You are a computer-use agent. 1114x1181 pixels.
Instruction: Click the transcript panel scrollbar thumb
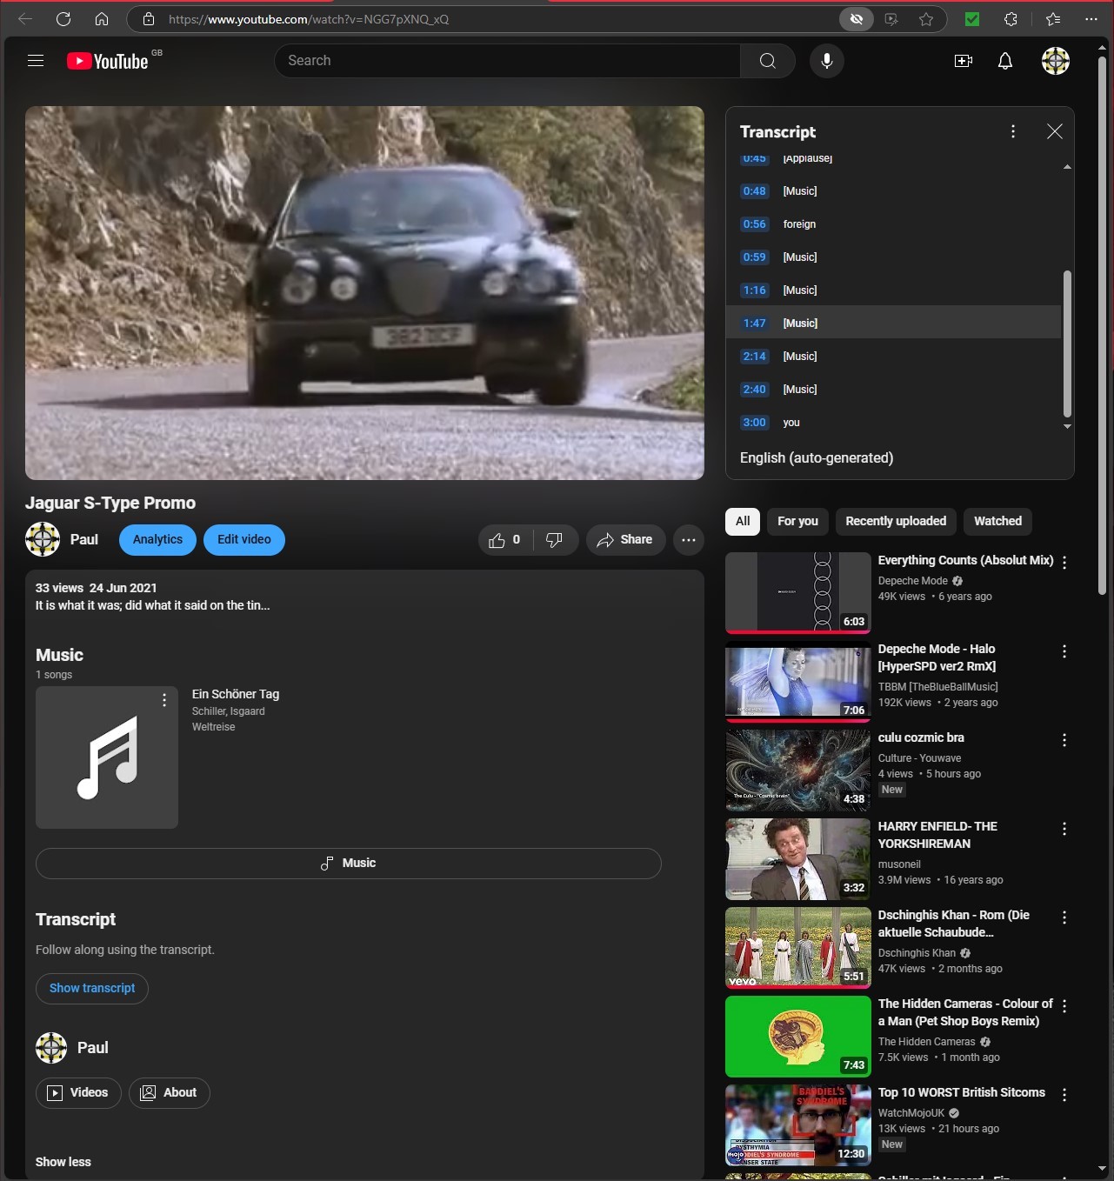click(1067, 344)
